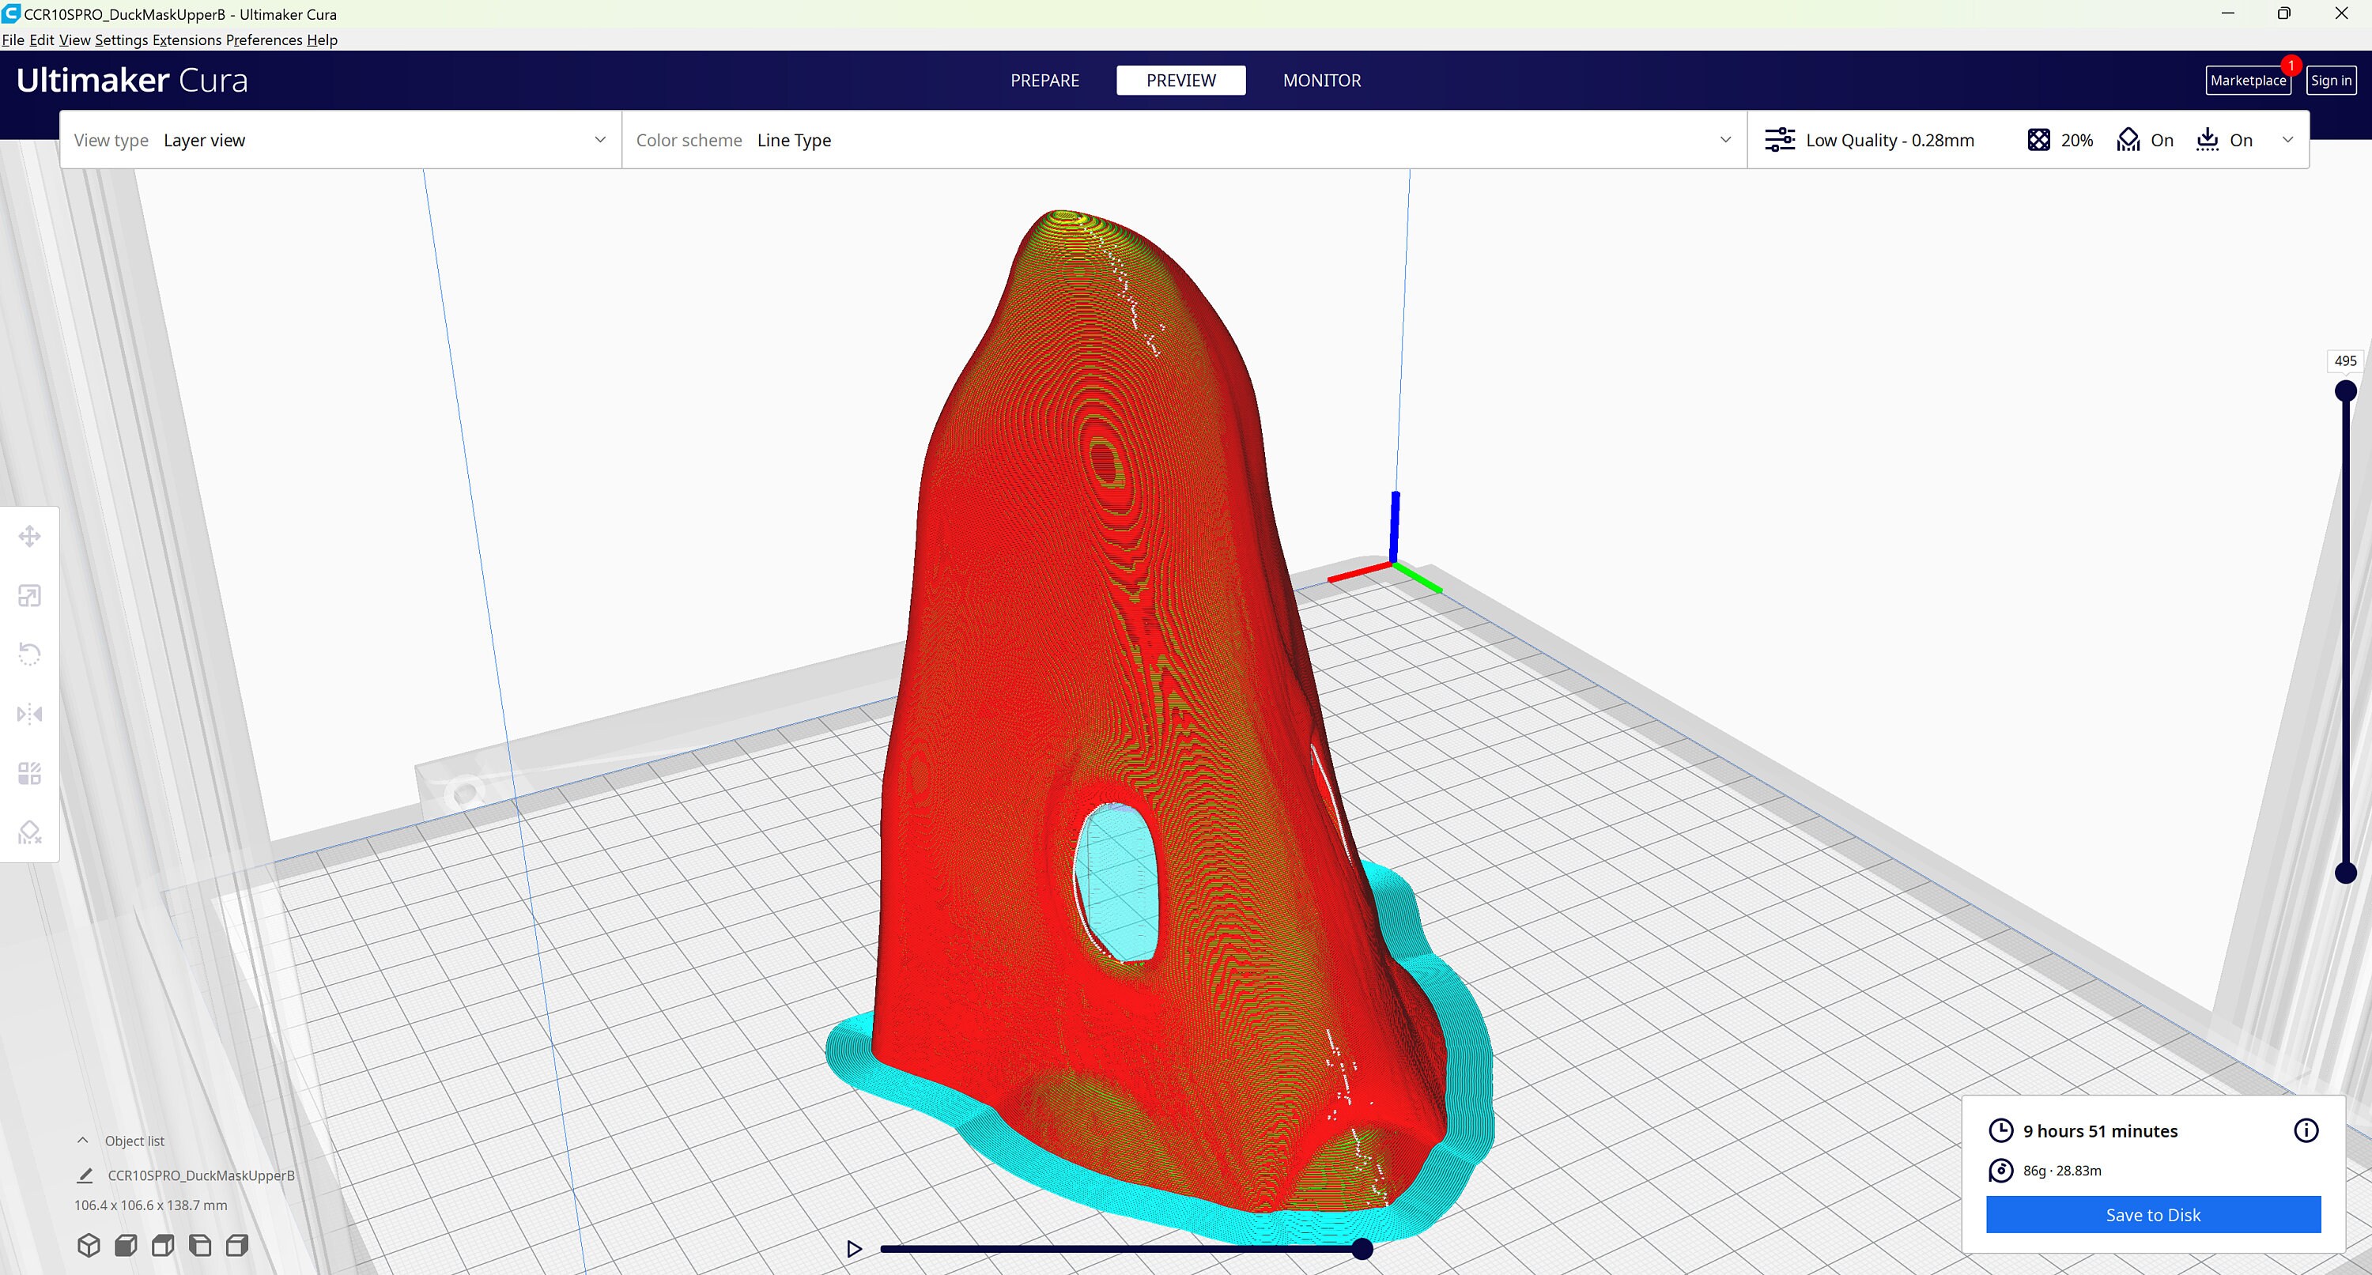Viewport: 2372px width, 1275px height.
Task: Open Per Model Settings tool
Action: [x=29, y=773]
